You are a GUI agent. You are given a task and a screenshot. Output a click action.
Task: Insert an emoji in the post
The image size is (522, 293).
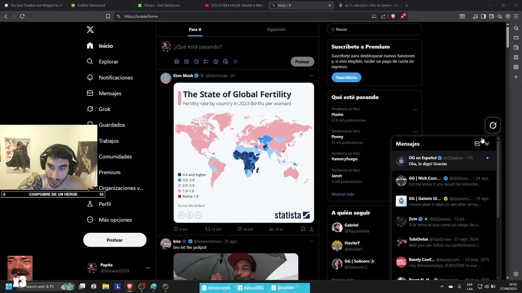(x=216, y=62)
